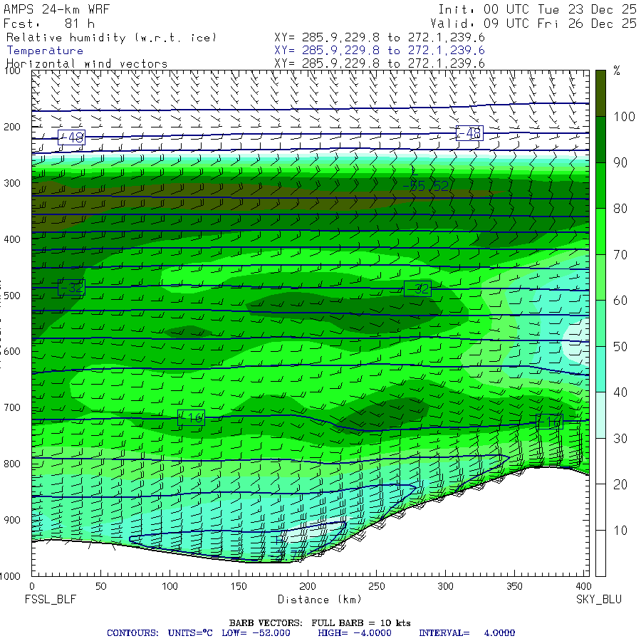Pick the pale cyan swatch between 30 and 40
The height and width of the screenshot is (641, 641).
[600, 415]
